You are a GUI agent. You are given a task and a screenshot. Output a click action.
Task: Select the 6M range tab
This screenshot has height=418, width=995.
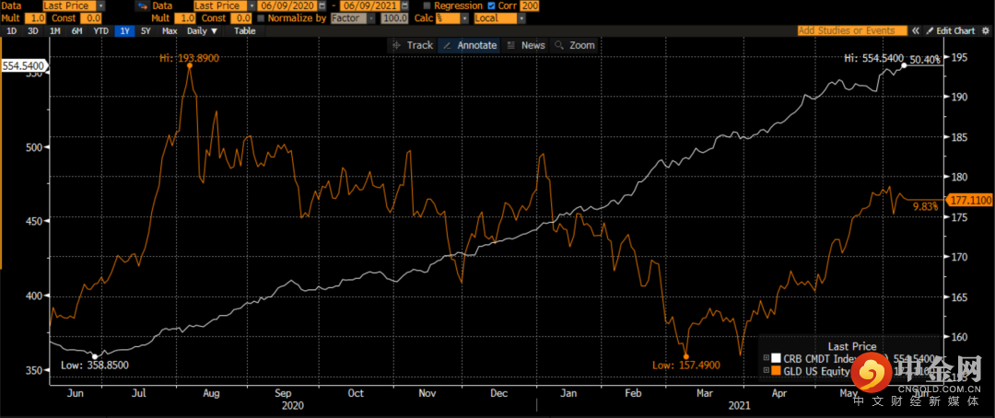click(77, 30)
